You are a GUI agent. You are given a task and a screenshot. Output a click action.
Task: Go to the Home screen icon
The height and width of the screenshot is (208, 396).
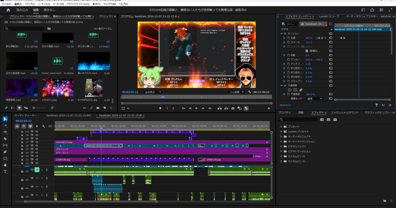coord(8,10)
